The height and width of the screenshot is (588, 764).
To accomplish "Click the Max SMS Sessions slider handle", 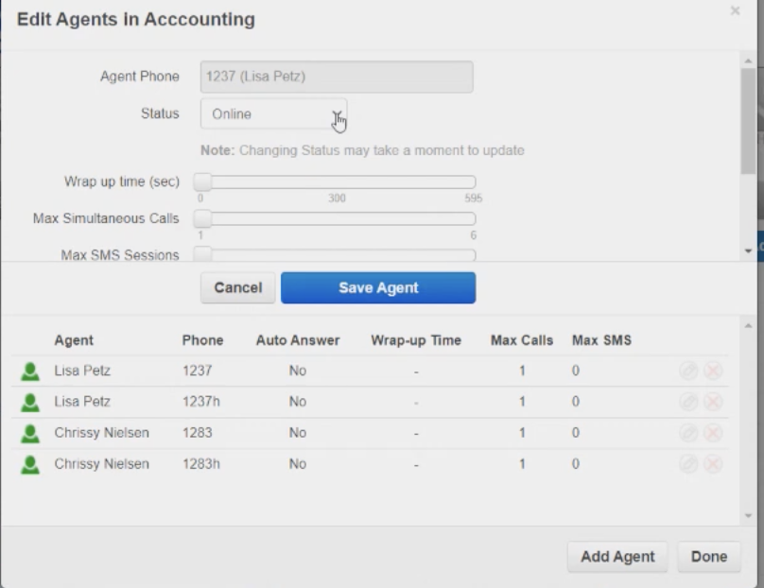I will [202, 254].
